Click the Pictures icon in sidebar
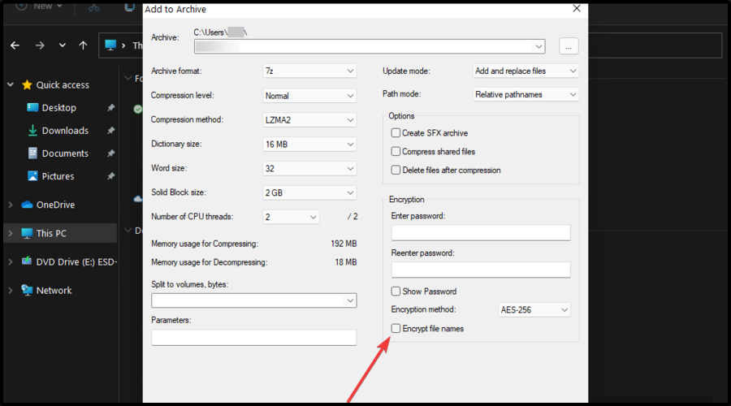The height and width of the screenshot is (406, 731). click(32, 176)
